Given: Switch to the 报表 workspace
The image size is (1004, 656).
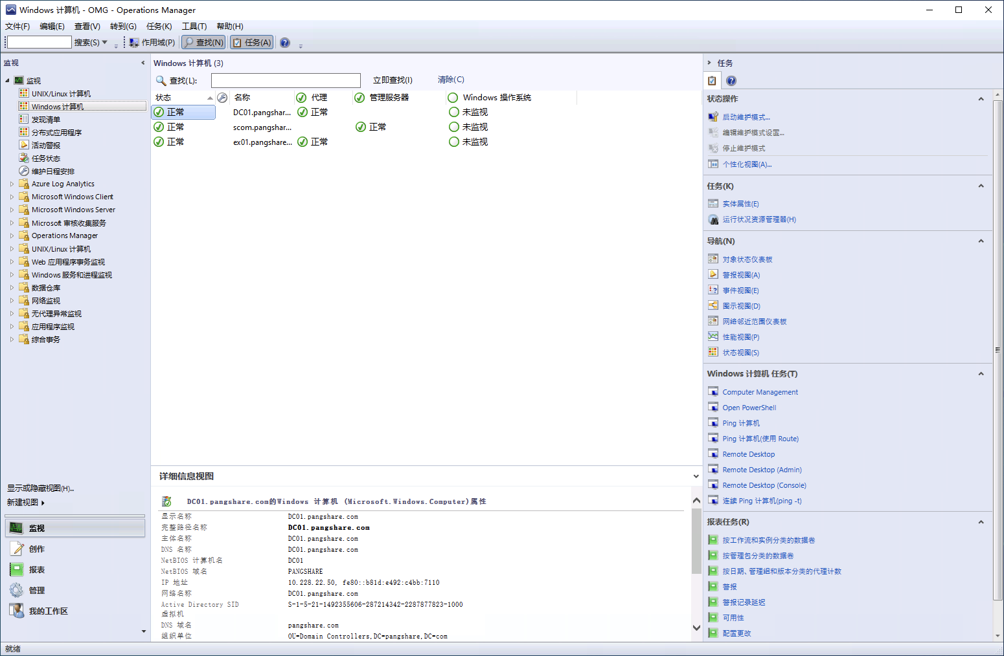Looking at the screenshot, I should [x=74, y=569].
